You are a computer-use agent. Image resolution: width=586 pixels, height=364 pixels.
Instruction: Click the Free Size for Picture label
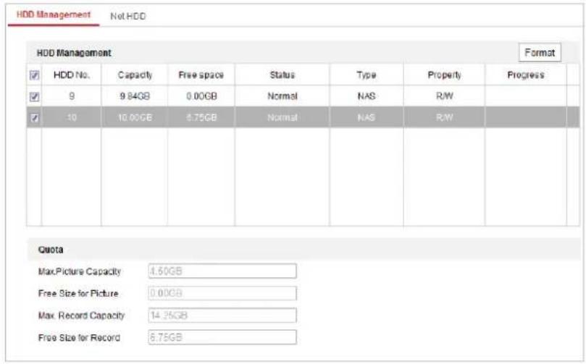78,293
